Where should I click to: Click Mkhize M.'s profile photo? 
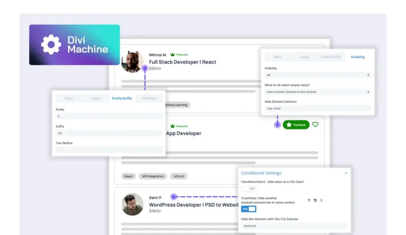click(x=132, y=62)
